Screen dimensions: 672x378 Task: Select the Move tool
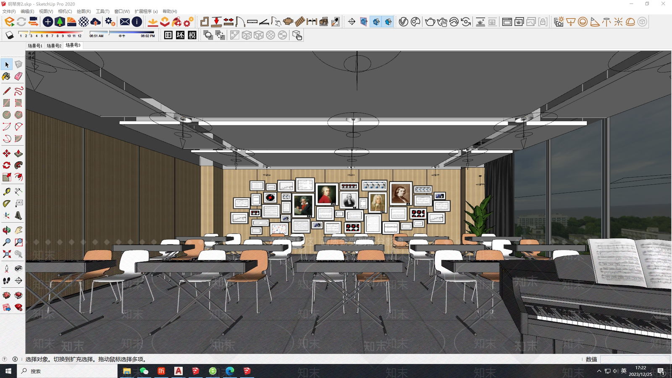[7, 153]
